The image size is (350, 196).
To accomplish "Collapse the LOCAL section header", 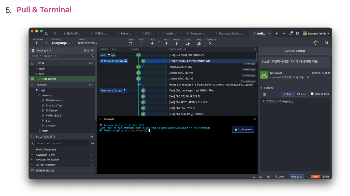I will tap(62, 63).
